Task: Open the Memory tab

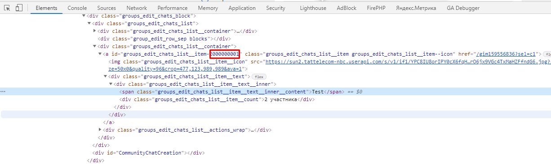Action: [208, 8]
